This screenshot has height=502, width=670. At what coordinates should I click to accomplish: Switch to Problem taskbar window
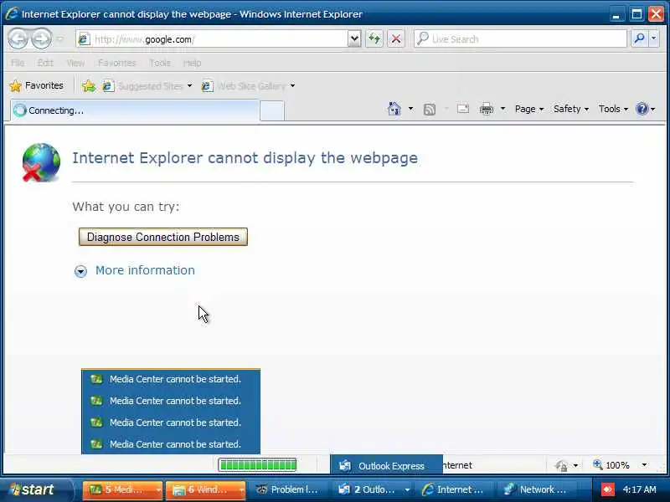[288, 489]
